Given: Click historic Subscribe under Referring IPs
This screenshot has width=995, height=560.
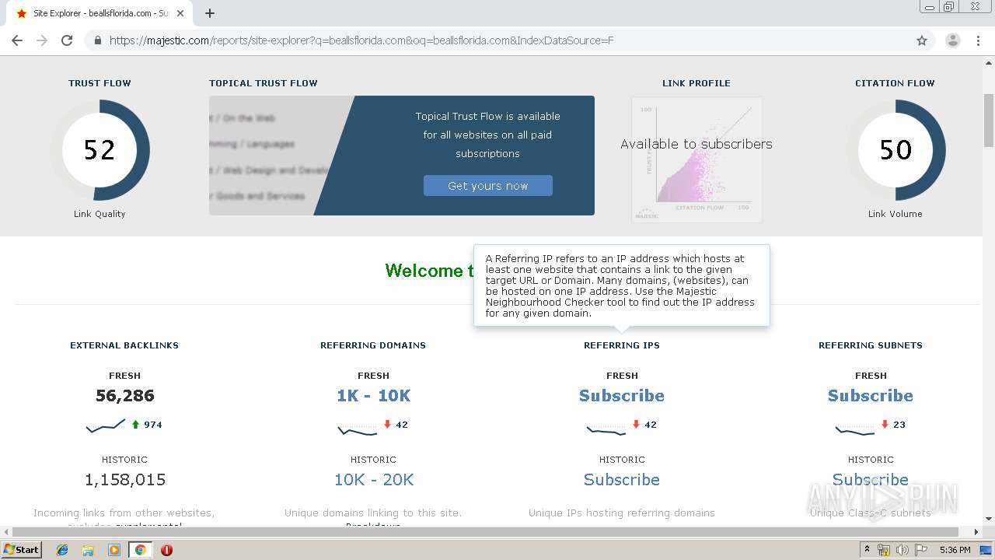Looking at the screenshot, I should point(622,480).
